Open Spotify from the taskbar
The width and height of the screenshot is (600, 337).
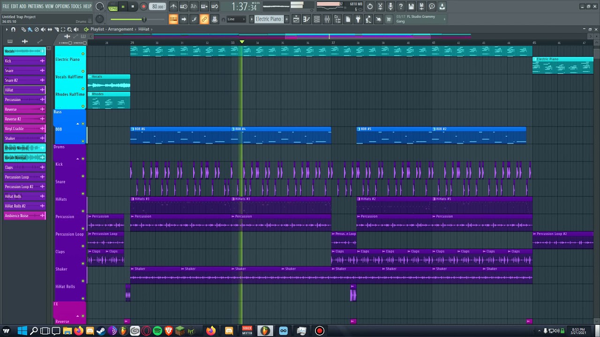coord(157,331)
